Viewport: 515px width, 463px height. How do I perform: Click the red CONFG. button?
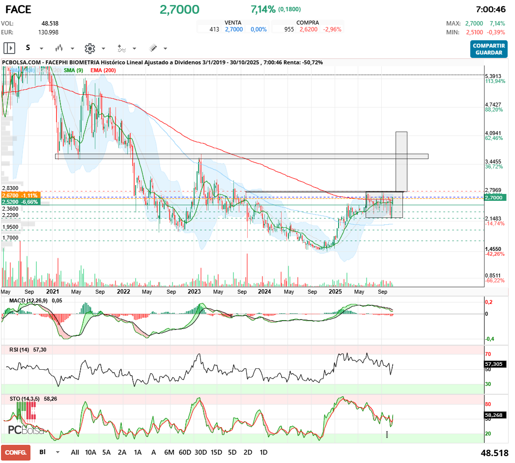click(16, 452)
